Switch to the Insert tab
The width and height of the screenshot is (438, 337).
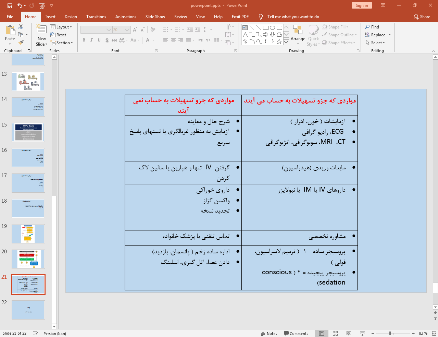[x=50, y=16]
